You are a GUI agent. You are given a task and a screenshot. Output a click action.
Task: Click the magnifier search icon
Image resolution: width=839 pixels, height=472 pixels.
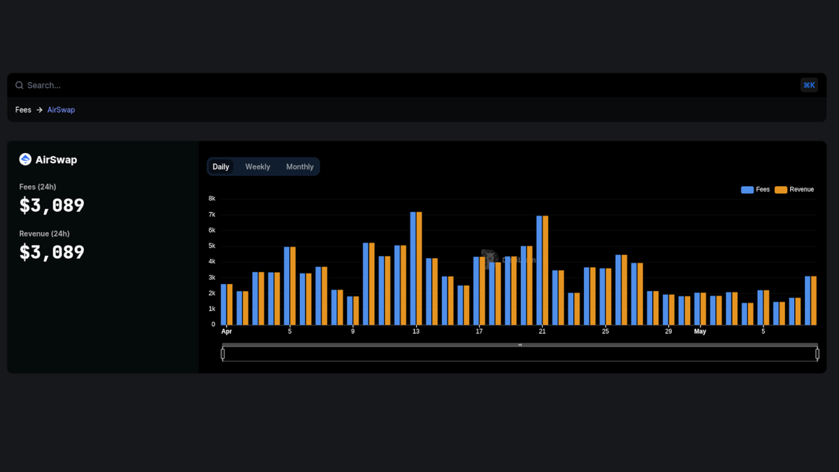[x=20, y=85]
